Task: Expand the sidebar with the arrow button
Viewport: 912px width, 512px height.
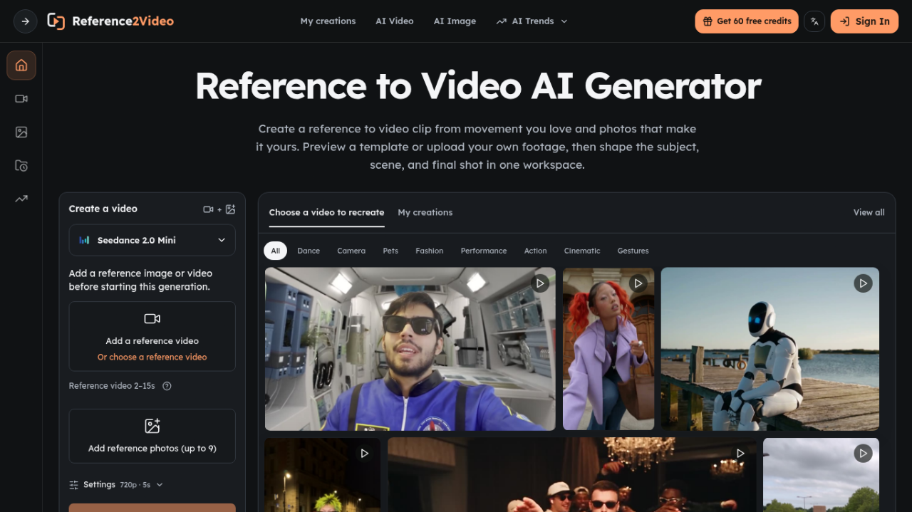Action: [26, 21]
